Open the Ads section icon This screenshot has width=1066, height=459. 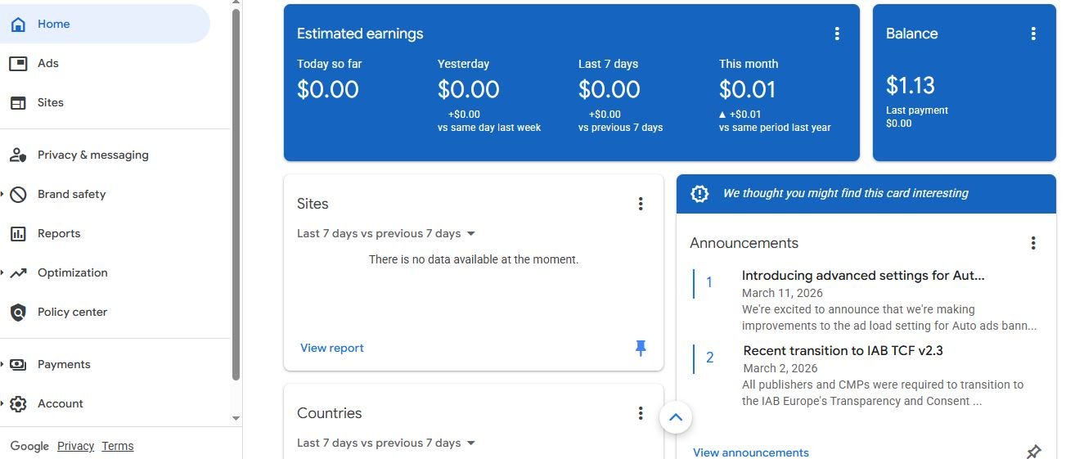click(18, 63)
